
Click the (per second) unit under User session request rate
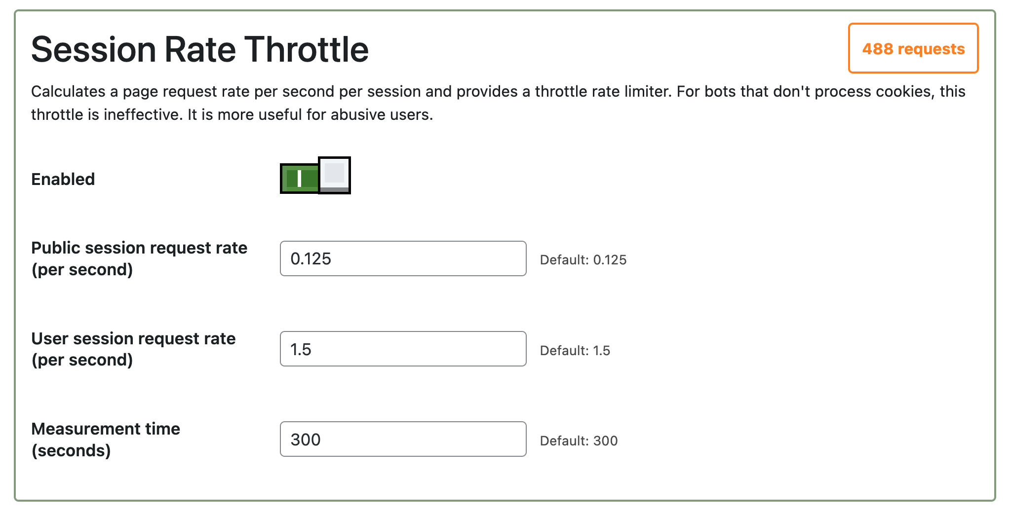[82, 360]
